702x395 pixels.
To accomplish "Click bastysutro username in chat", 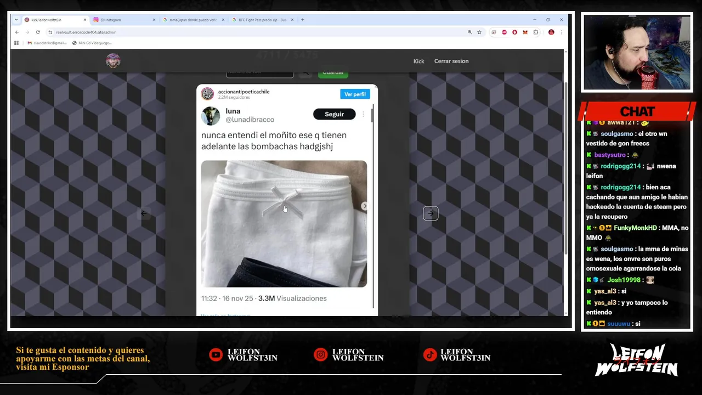I will tap(610, 155).
